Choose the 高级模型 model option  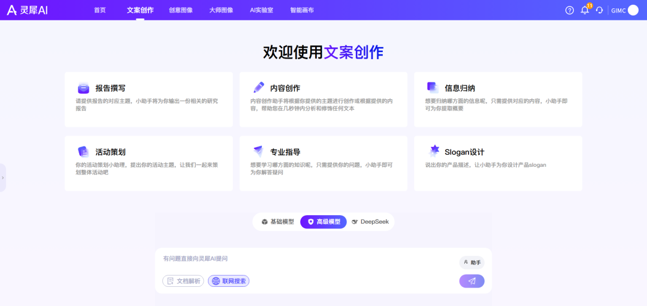tap(323, 222)
